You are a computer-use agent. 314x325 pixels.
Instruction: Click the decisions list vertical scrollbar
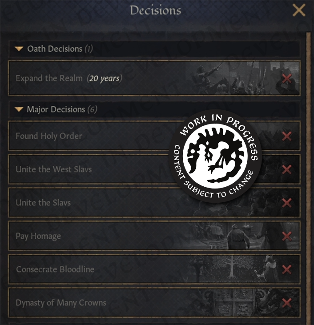pyautogui.click(x=309, y=178)
